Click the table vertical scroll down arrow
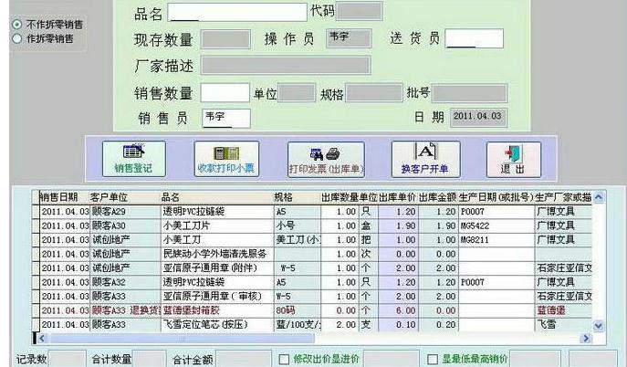627x367 pixels. pyautogui.click(x=599, y=326)
